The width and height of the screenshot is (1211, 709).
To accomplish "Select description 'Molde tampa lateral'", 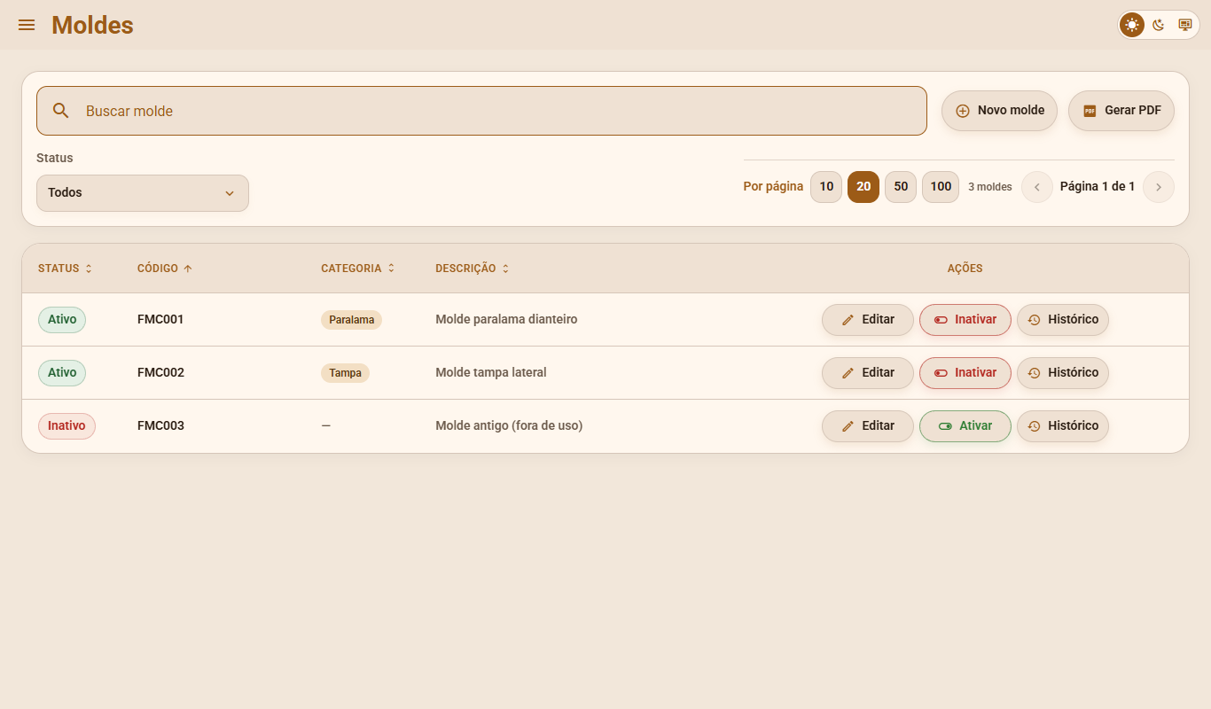I will pos(491,372).
